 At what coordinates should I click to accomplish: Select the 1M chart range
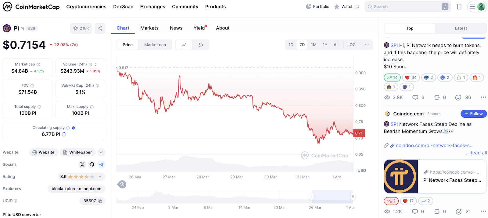click(314, 45)
